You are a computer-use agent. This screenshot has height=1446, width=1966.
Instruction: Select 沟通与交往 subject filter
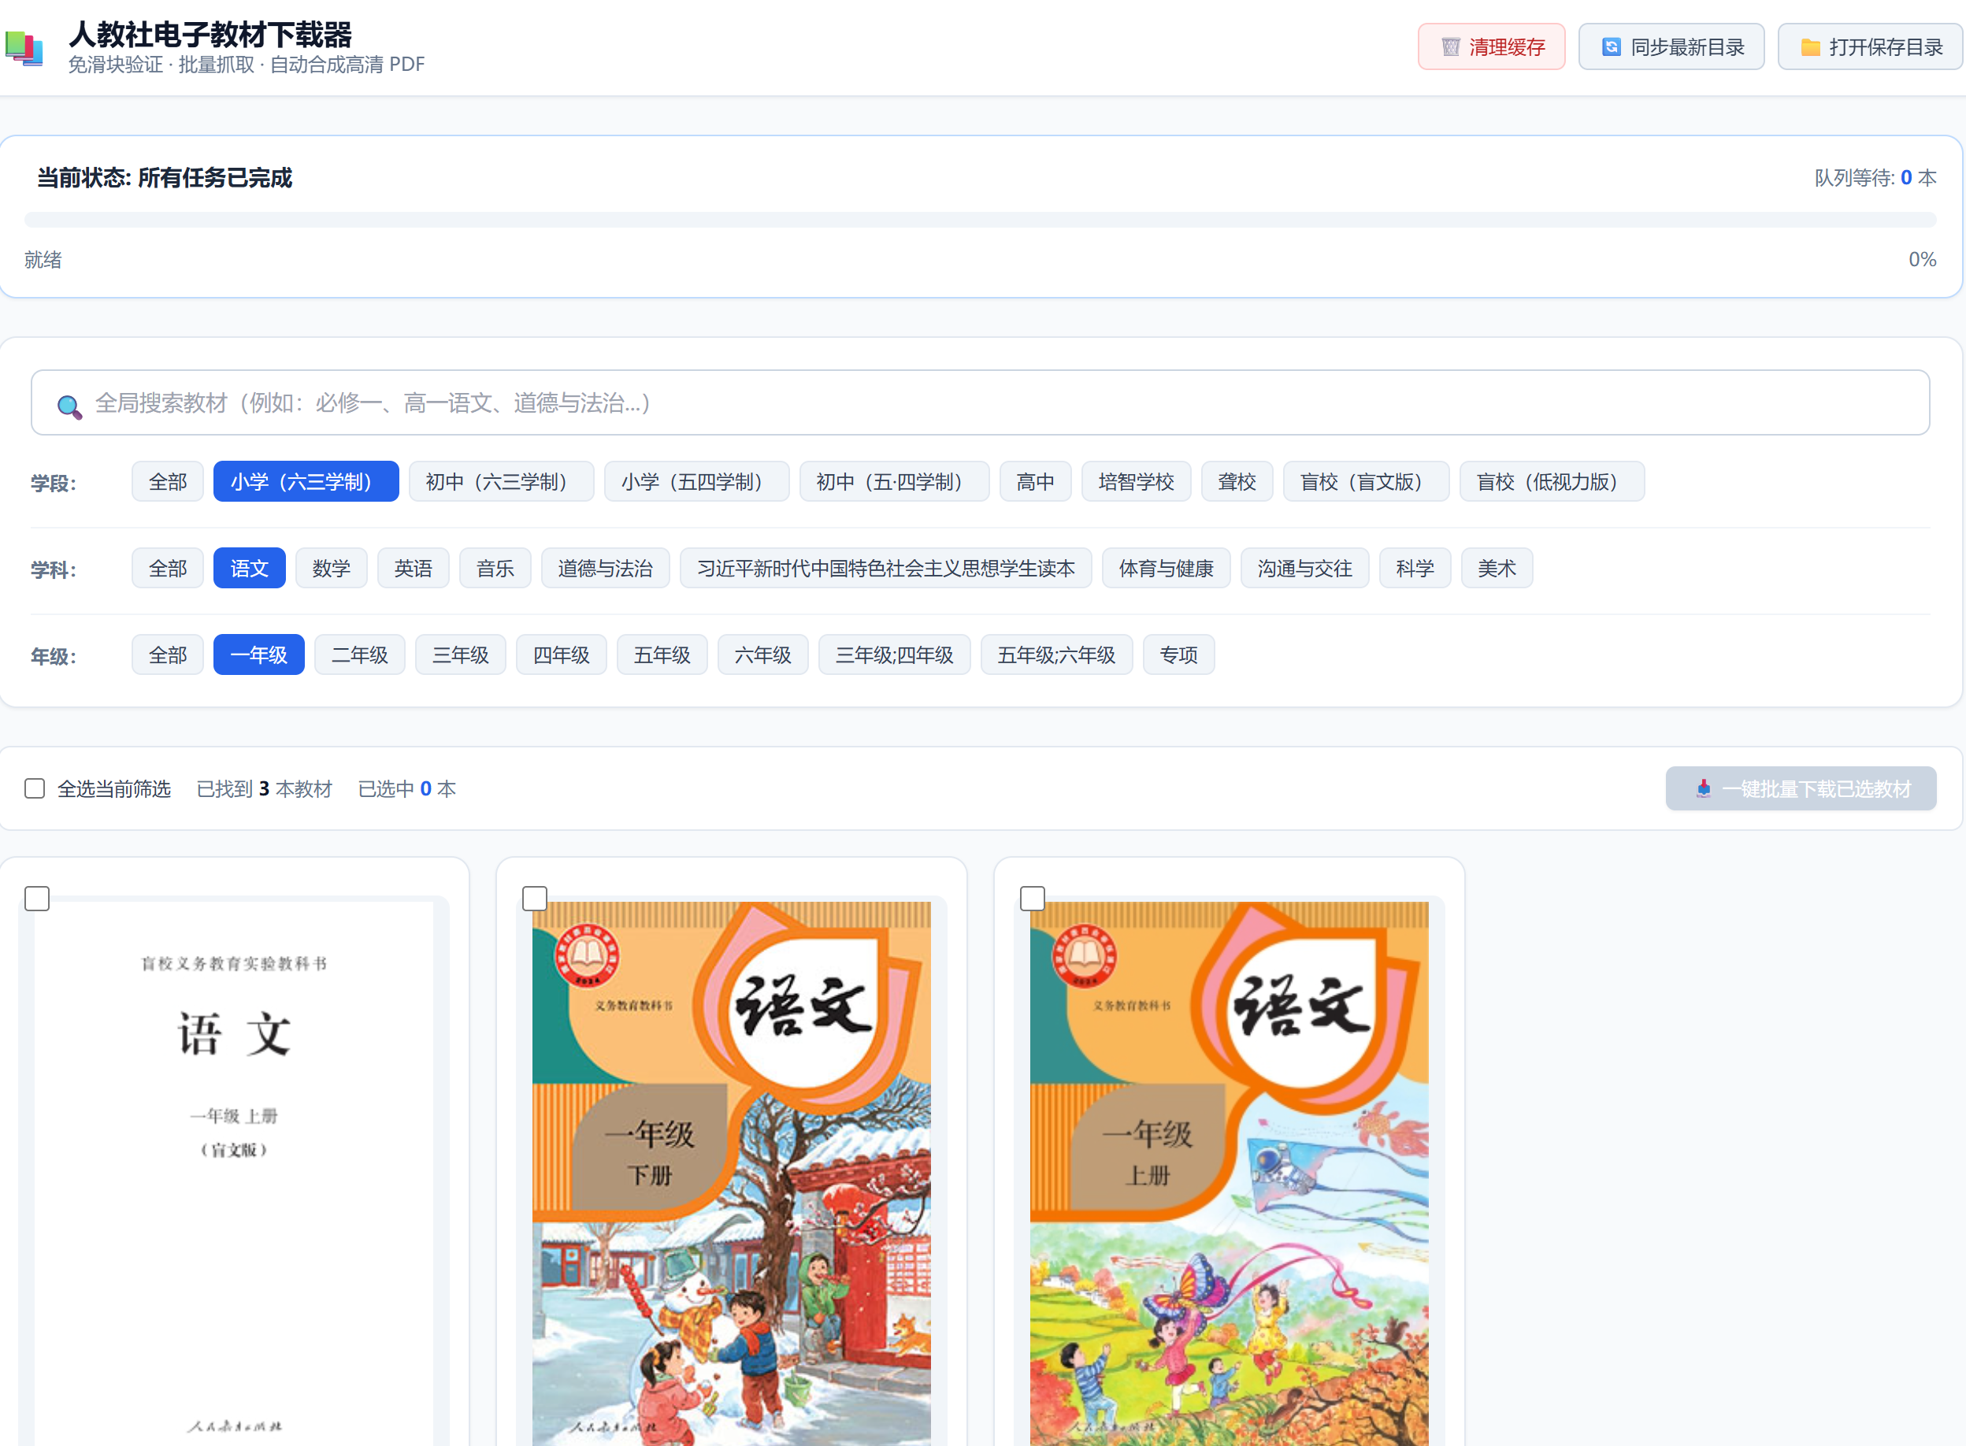coord(1304,568)
